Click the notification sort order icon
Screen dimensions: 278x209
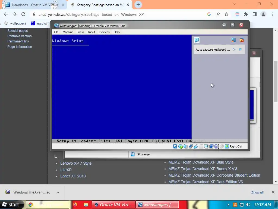(234, 40)
